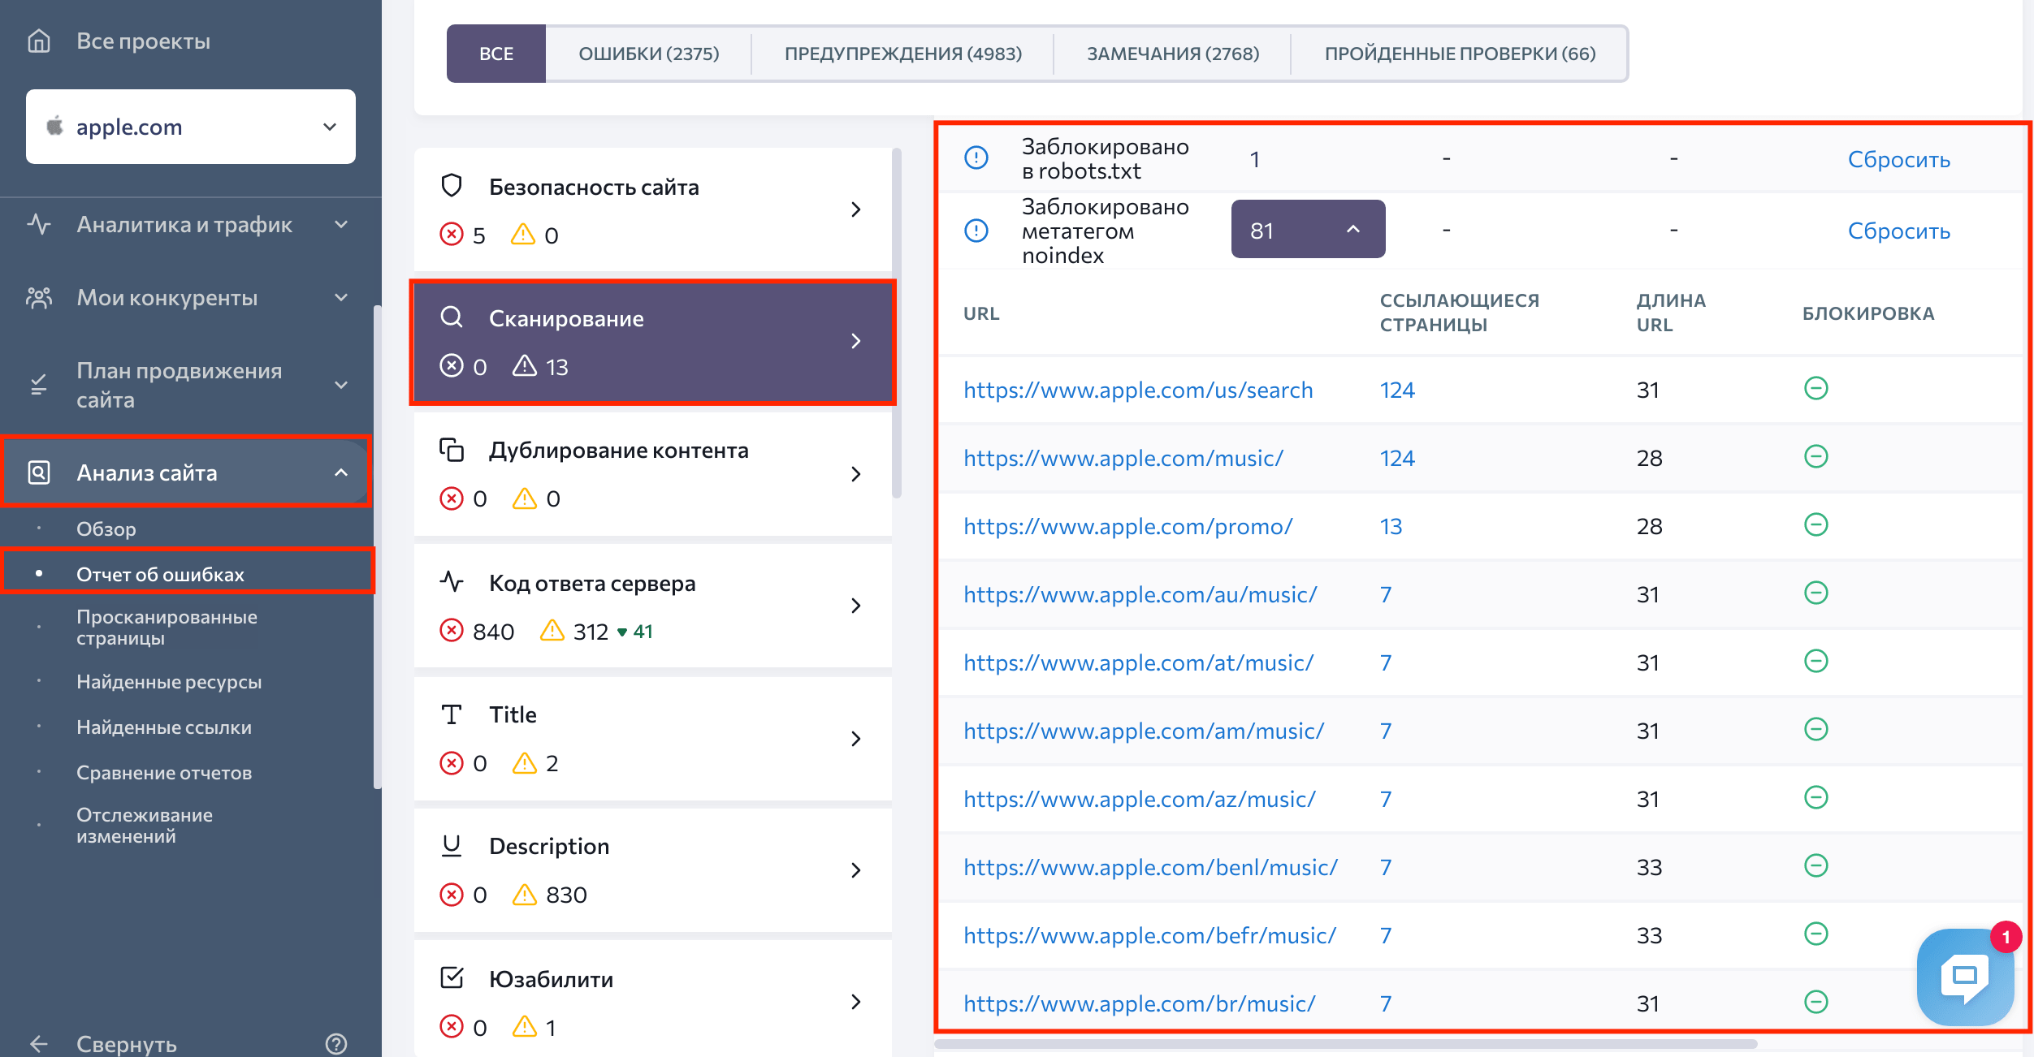The width and height of the screenshot is (2034, 1057).
Task: Open Найденные ссылки in sidebar
Action: click(x=164, y=727)
